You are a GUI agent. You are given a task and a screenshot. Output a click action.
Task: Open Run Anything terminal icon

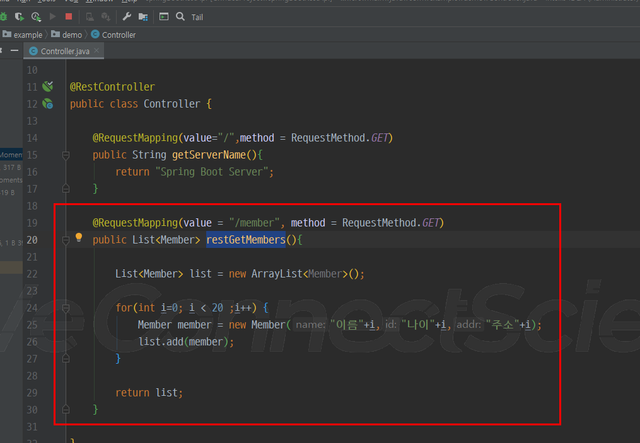164,17
